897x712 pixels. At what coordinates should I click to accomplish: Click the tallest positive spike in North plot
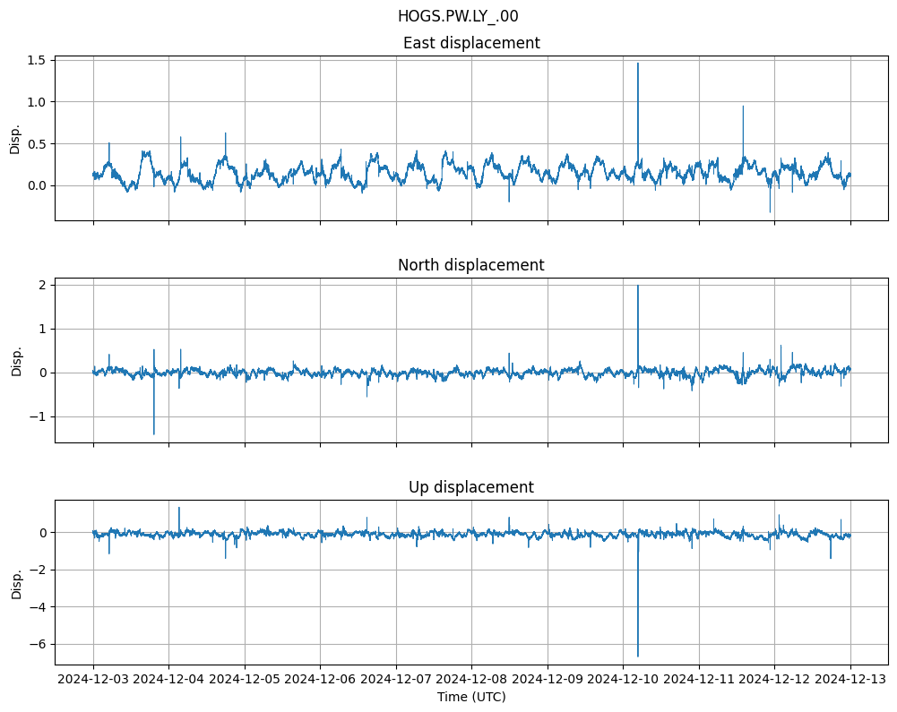click(x=638, y=286)
